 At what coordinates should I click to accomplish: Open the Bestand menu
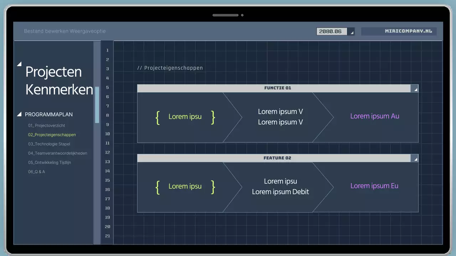(33, 31)
